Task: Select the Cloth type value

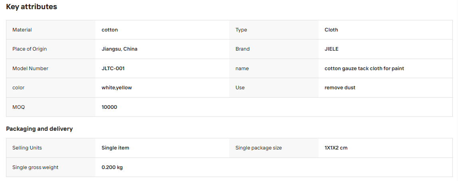Action: (331, 30)
